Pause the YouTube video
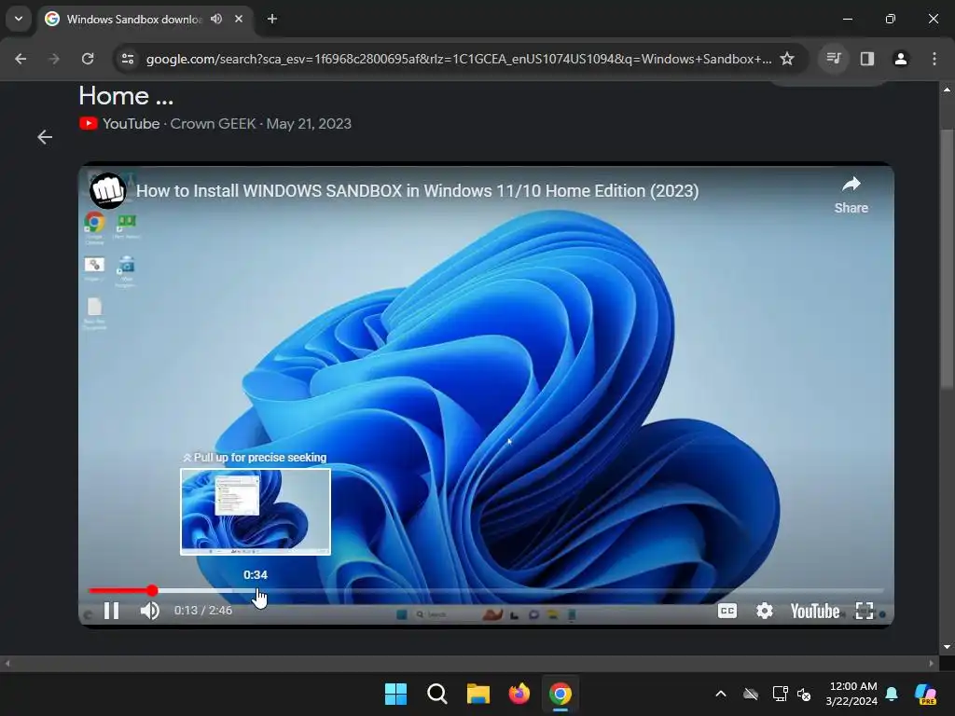 pyautogui.click(x=112, y=611)
